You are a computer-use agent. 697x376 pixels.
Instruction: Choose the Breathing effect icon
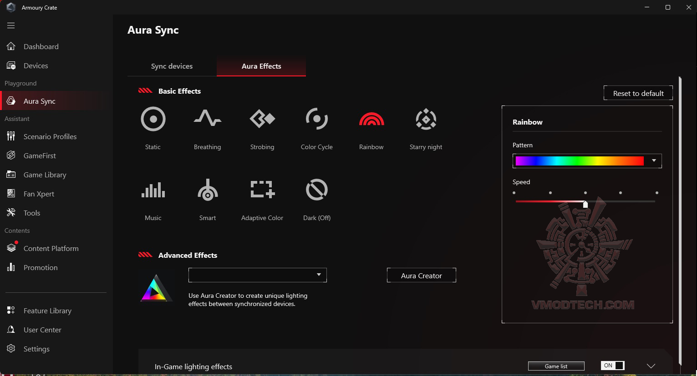pyautogui.click(x=208, y=118)
